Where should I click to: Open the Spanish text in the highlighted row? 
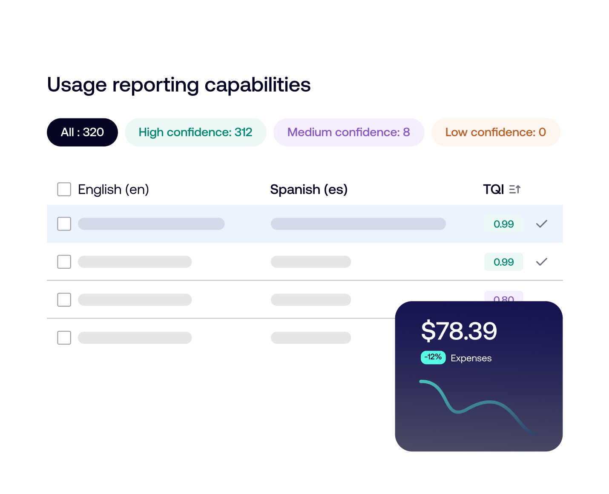click(358, 224)
